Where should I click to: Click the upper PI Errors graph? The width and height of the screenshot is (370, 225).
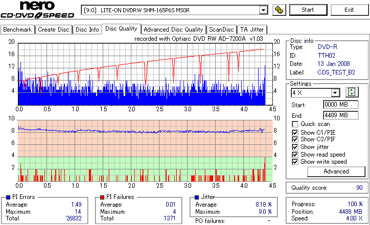pos(145,74)
